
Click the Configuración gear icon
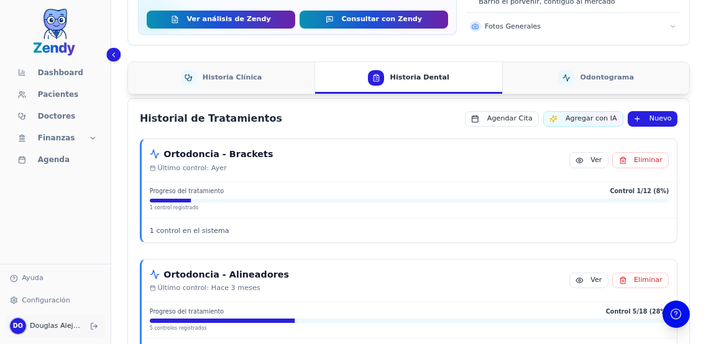tap(14, 301)
